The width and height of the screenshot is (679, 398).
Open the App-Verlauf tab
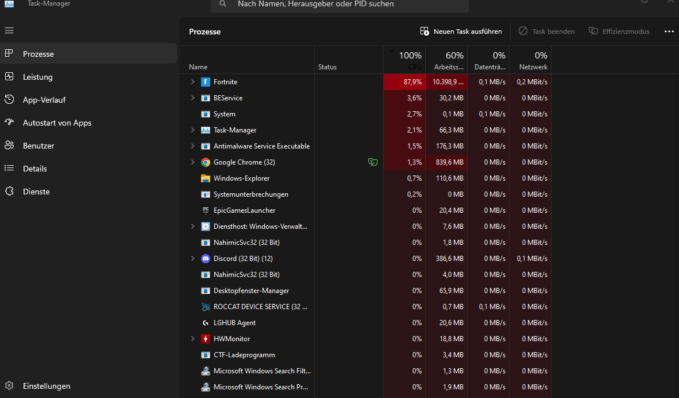click(88, 100)
